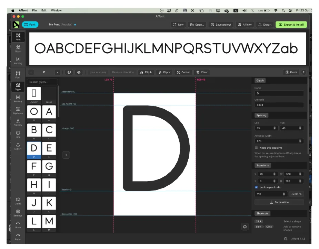Screen dimensions: 319x249
Task: Click the glyph Name input field
Action: [279, 93]
